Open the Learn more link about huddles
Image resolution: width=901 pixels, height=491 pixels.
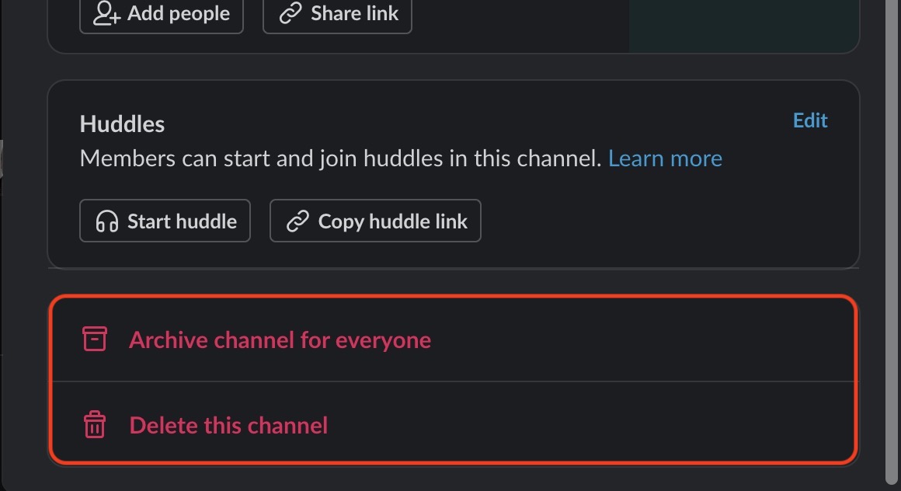(665, 158)
